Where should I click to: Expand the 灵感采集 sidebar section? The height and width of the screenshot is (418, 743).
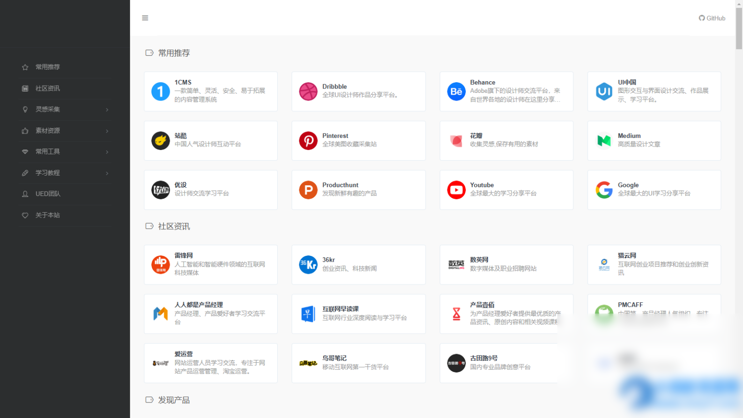65,109
